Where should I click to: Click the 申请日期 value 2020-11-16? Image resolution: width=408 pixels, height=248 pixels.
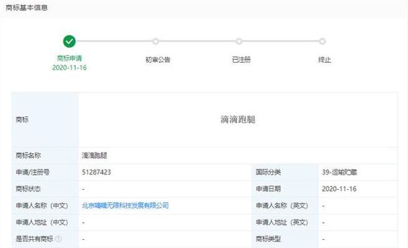click(340, 188)
